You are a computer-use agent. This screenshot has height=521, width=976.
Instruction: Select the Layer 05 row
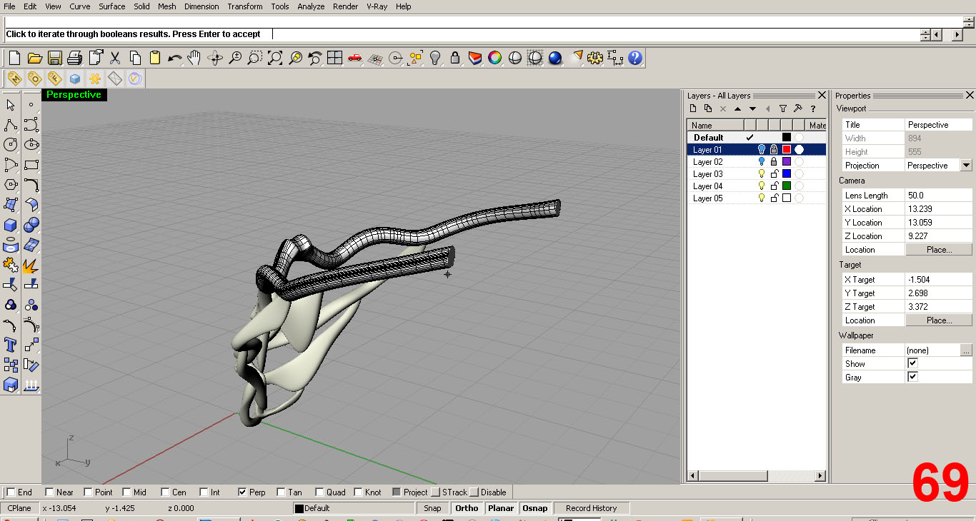pos(757,198)
